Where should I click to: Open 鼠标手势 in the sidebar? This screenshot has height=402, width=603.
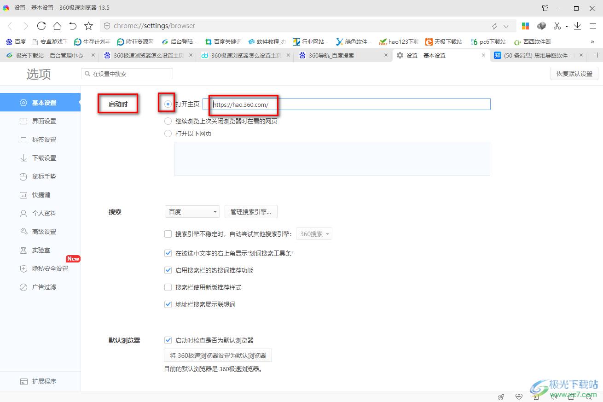pos(40,176)
